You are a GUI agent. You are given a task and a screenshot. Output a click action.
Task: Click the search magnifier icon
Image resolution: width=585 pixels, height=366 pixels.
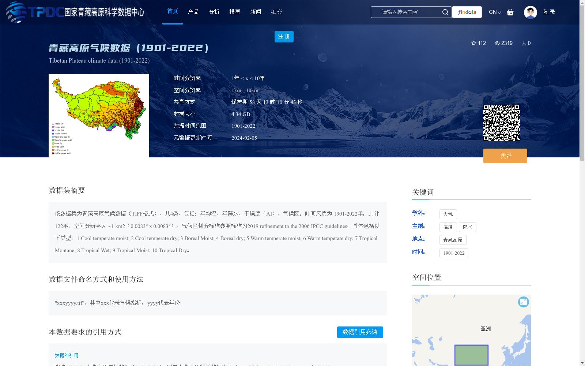pyautogui.click(x=445, y=12)
